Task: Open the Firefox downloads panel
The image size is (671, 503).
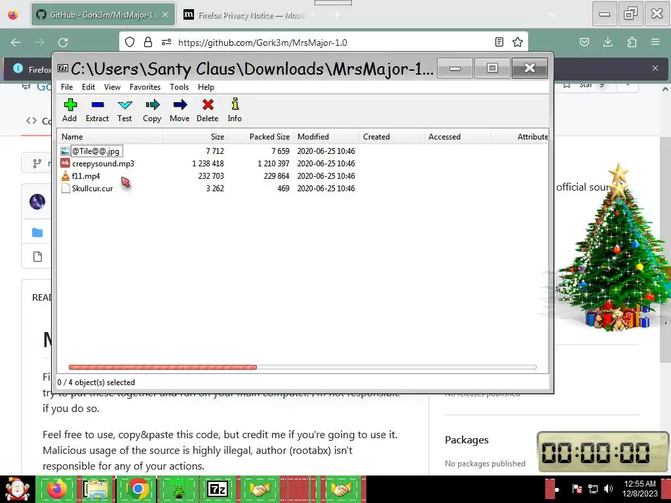Action: (x=607, y=42)
